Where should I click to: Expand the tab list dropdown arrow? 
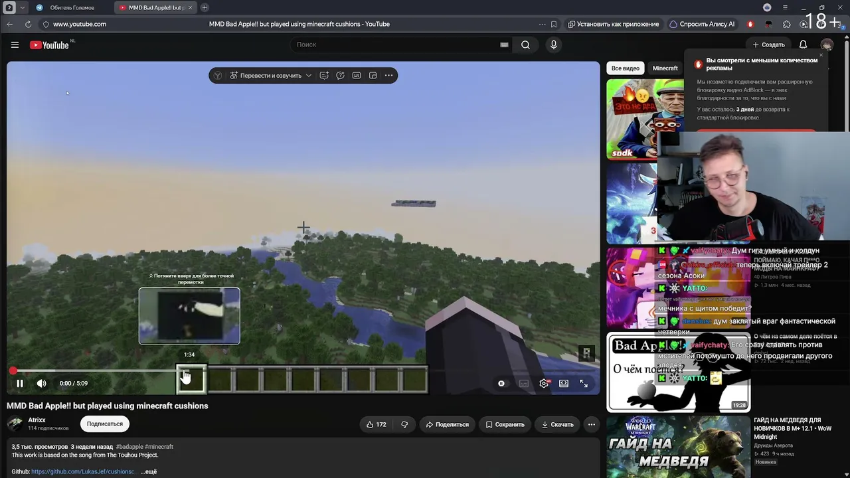tap(22, 7)
